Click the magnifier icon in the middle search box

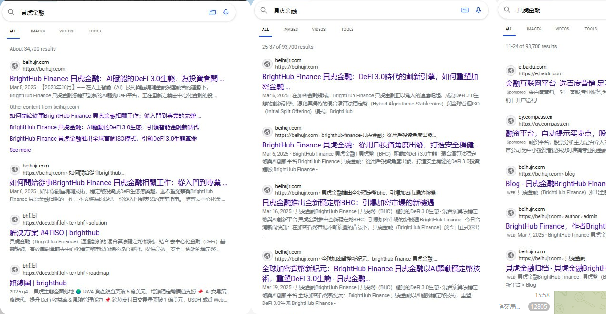tap(264, 10)
